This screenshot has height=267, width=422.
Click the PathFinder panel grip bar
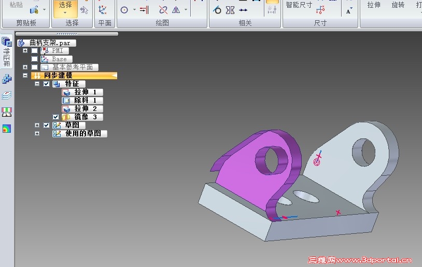pyautogui.click(x=67, y=34)
